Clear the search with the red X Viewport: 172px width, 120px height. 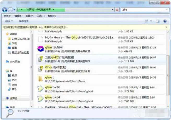point(117,10)
